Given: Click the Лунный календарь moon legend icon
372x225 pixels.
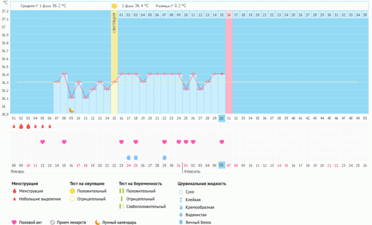Looking at the screenshot, I should pos(97,222).
